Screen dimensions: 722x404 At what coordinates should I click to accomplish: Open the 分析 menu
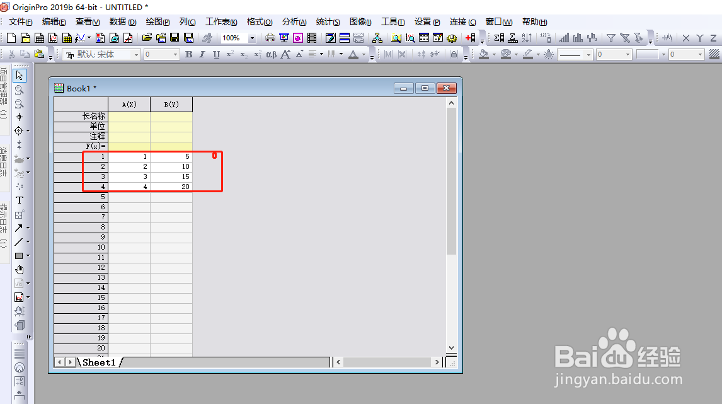point(294,21)
